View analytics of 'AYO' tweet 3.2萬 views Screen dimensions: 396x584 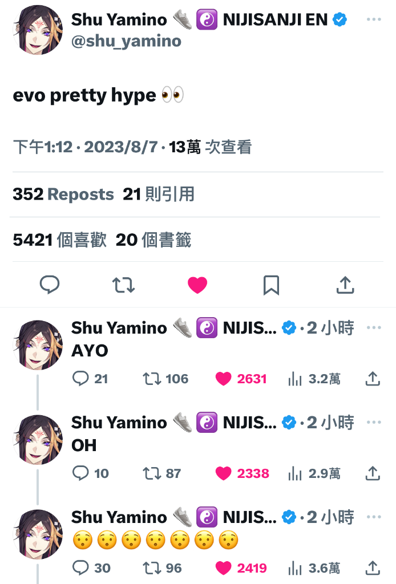[x=314, y=379]
